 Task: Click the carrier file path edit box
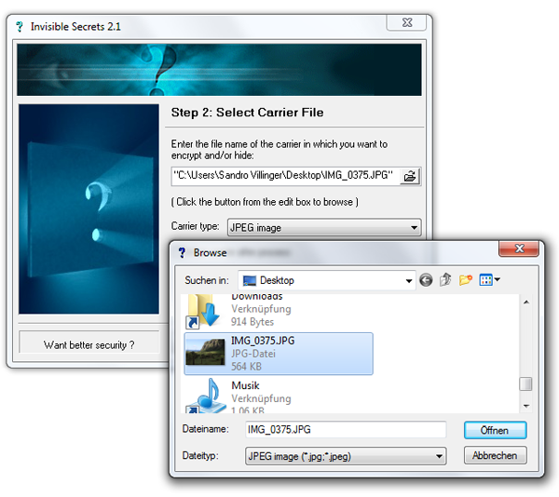point(285,176)
